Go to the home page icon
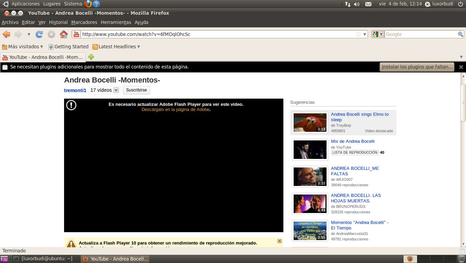This screenshot has height=263, width=466. click(63, 34)
